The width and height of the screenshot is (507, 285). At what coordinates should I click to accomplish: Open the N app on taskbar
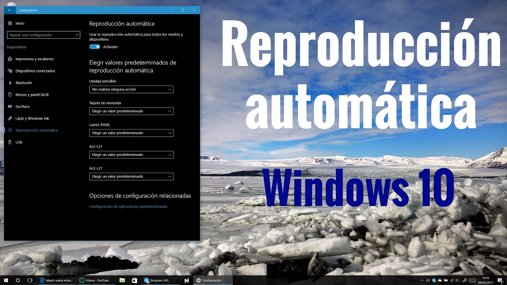click(x=187, y=280)
